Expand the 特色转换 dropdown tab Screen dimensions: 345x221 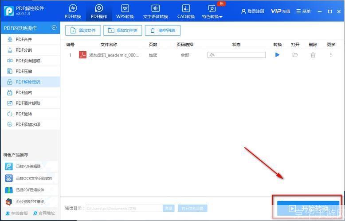tap(212, 11)
